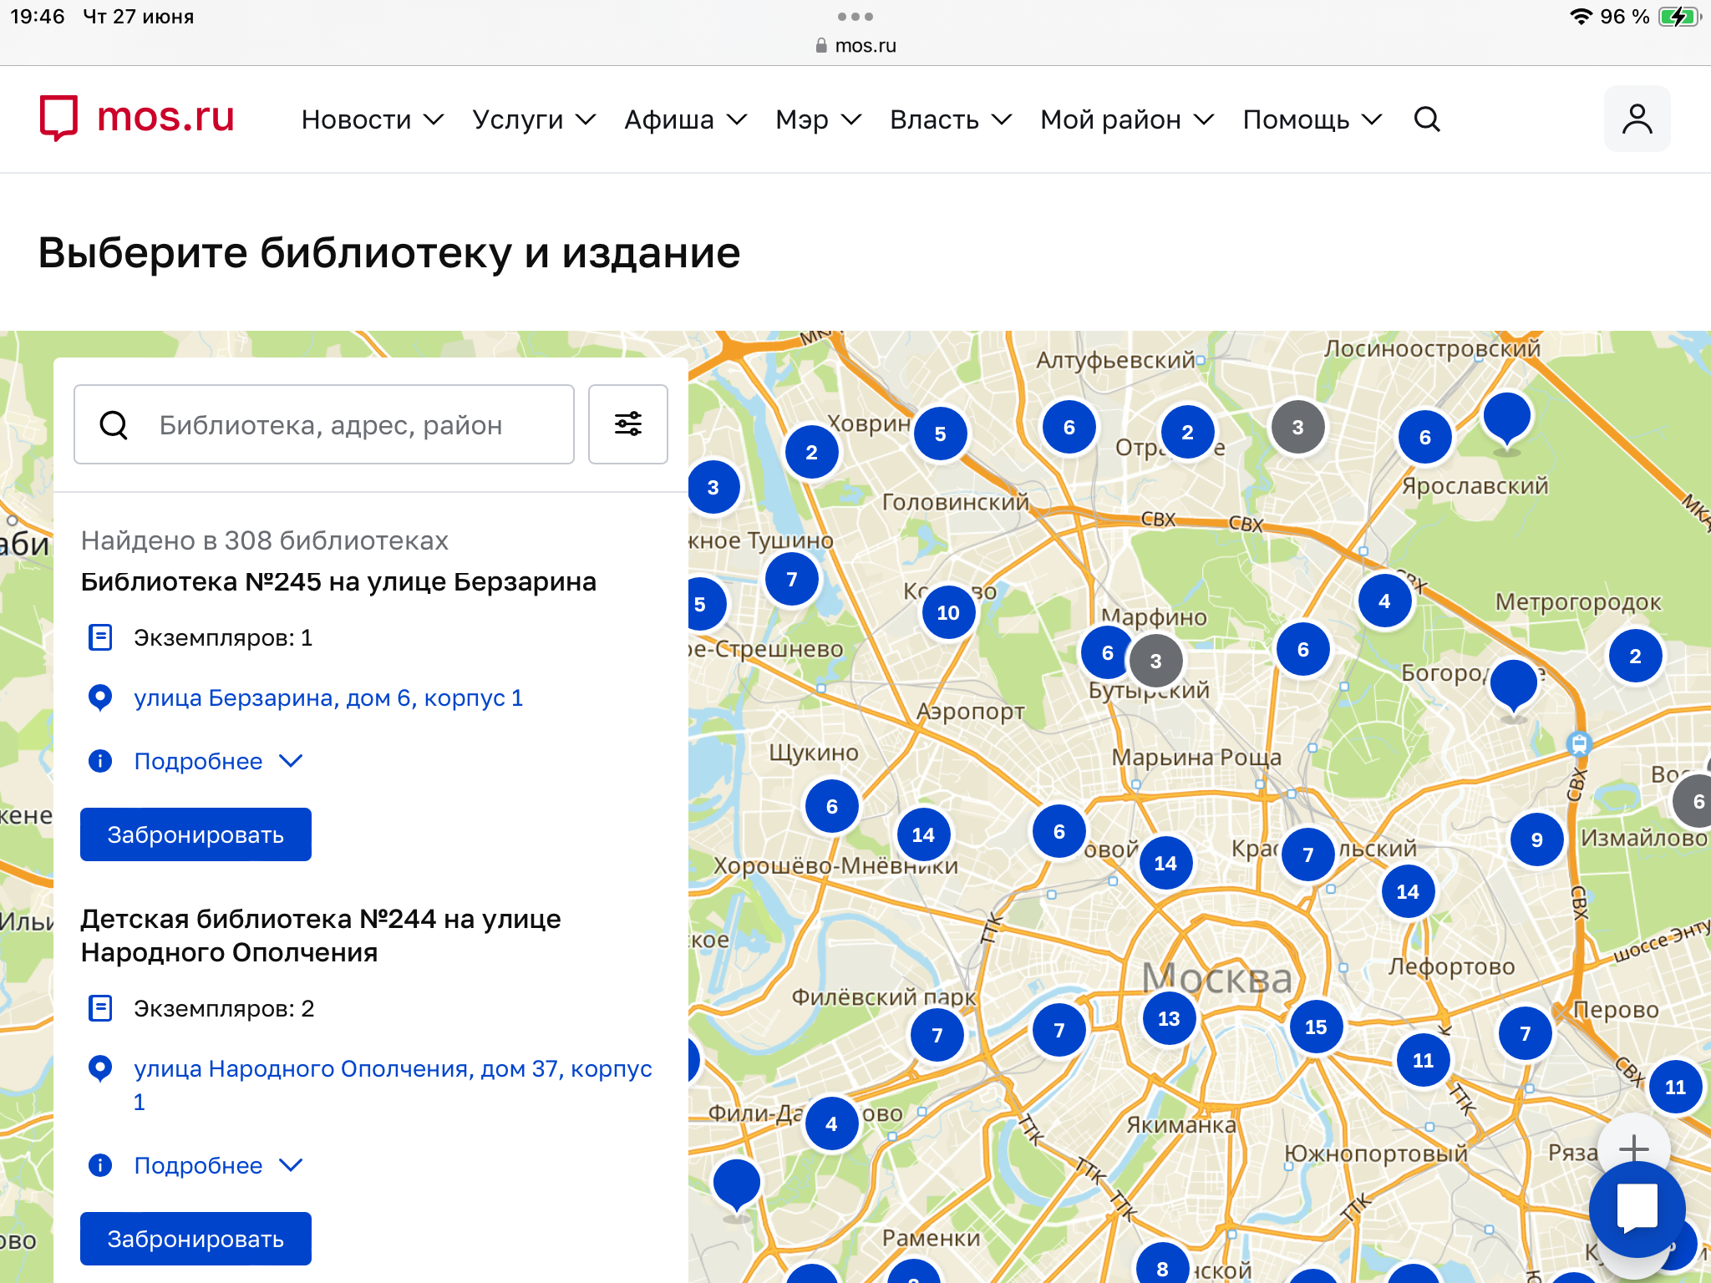Open the Власть dropdown menu
The height and width of the screenshot is (1283, 1711).
point(951,119)
